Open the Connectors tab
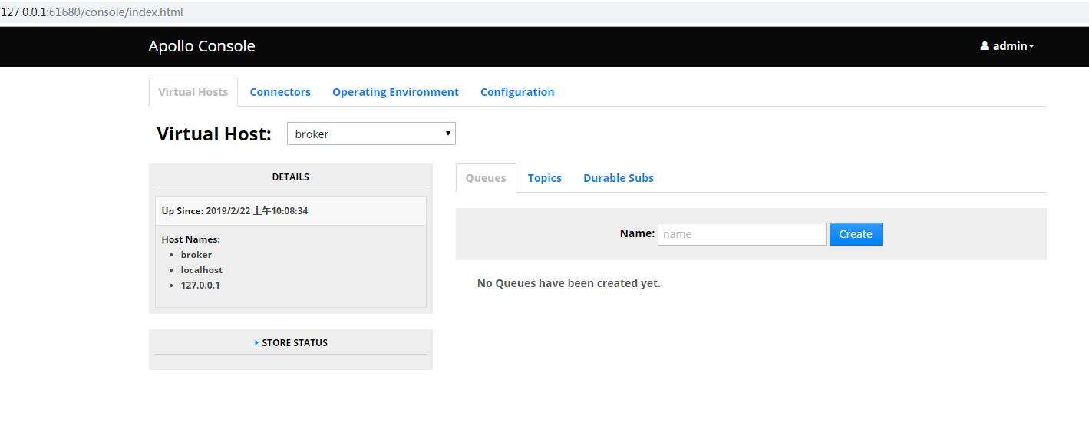The image size is (1089, 426). click(x=280, y=92)
